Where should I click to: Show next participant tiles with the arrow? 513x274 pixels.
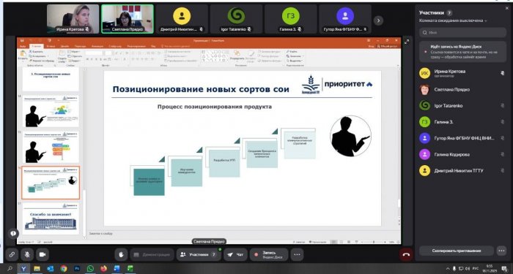click(x=378, y=20)
